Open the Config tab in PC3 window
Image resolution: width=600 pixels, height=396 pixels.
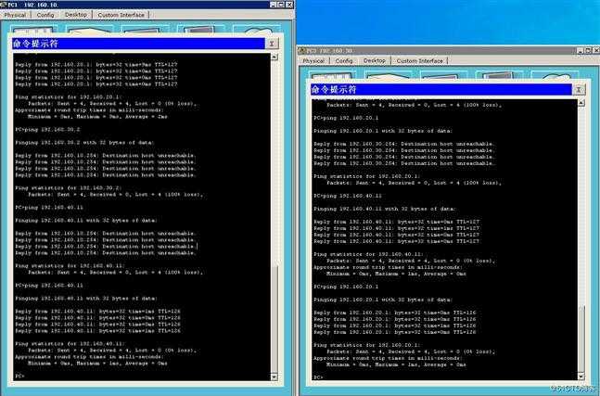click(344, 61)
